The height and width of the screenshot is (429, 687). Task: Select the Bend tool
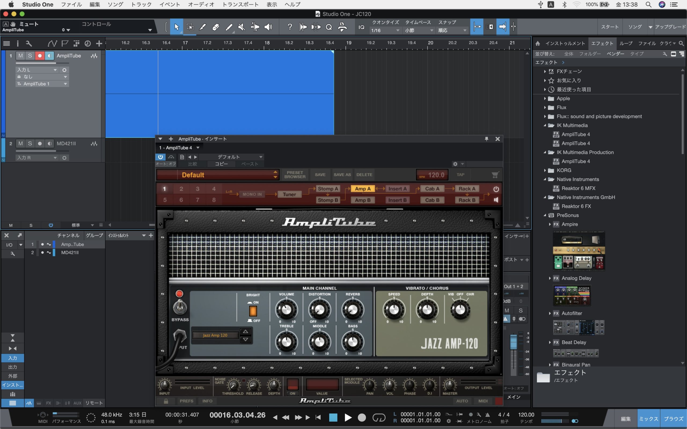tap(255, 27)
